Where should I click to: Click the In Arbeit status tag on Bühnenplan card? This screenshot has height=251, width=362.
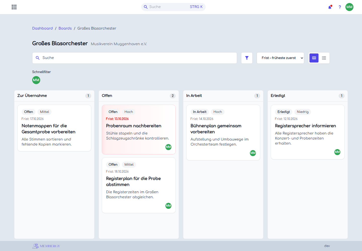coord(200,112)
